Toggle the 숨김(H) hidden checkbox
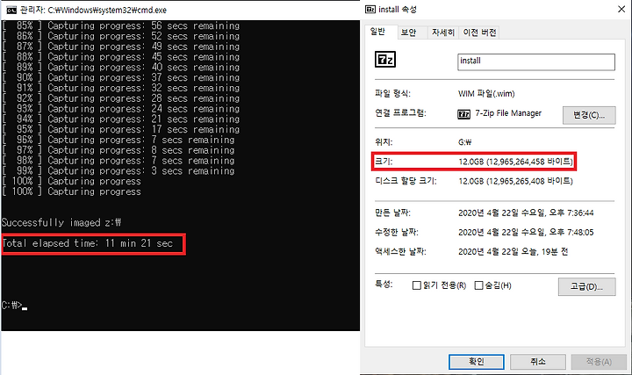632x375 pixels. [479, 285]
